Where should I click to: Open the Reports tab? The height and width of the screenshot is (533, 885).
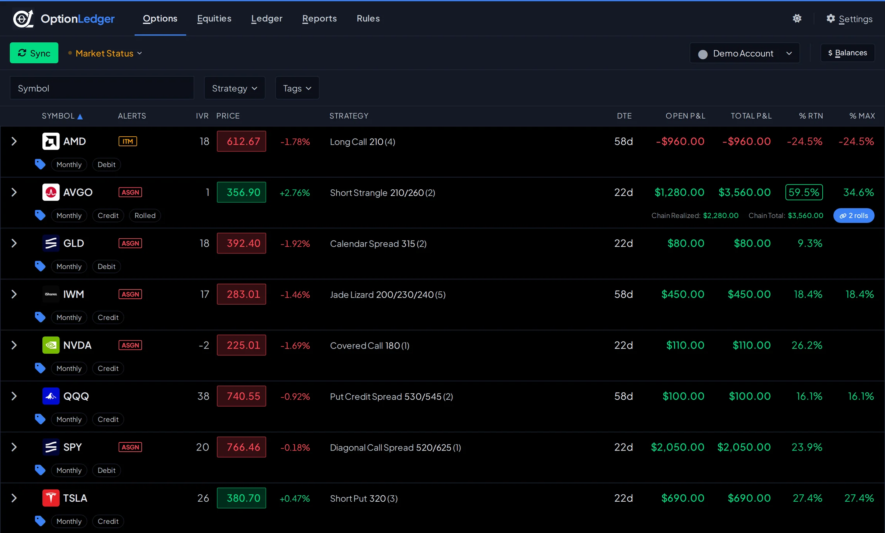click(319, 18)
